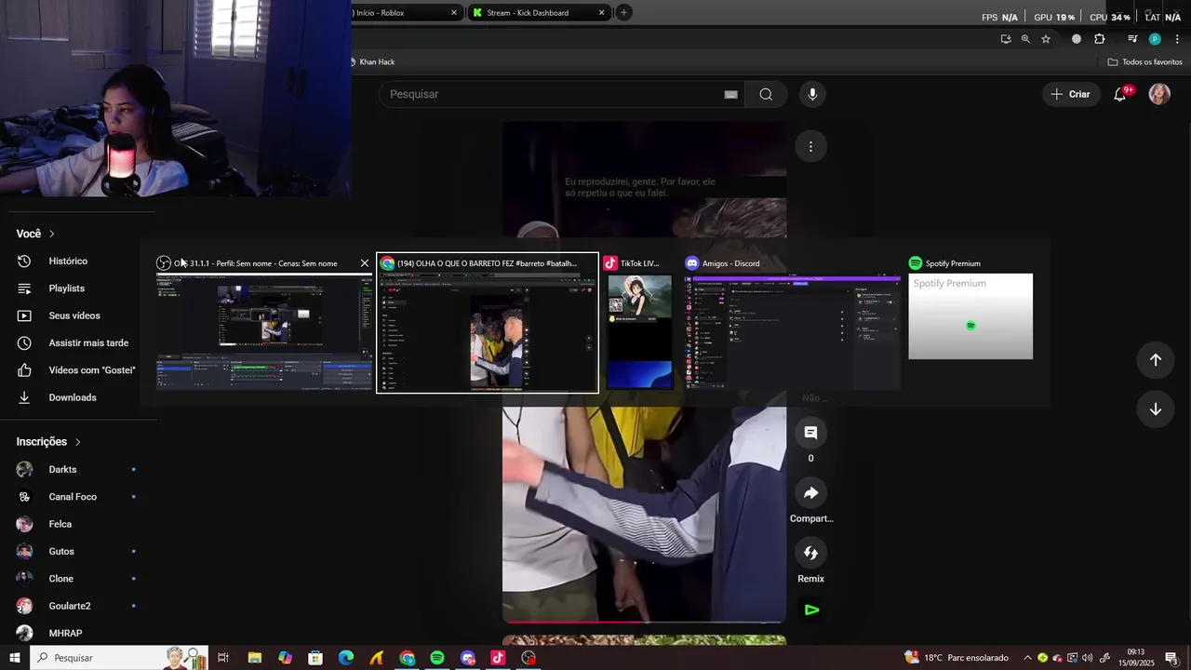This screenshot has width=1191, height=670.
Task: Click the voice search microphone icon
Action: [x=812, y=94]
